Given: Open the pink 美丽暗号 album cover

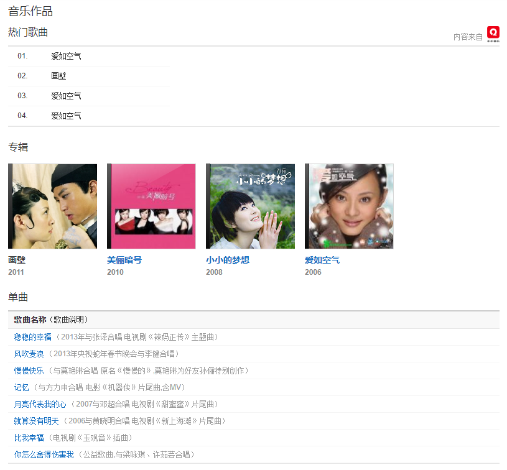Looking at the screenshot, I should click(151, 206).
